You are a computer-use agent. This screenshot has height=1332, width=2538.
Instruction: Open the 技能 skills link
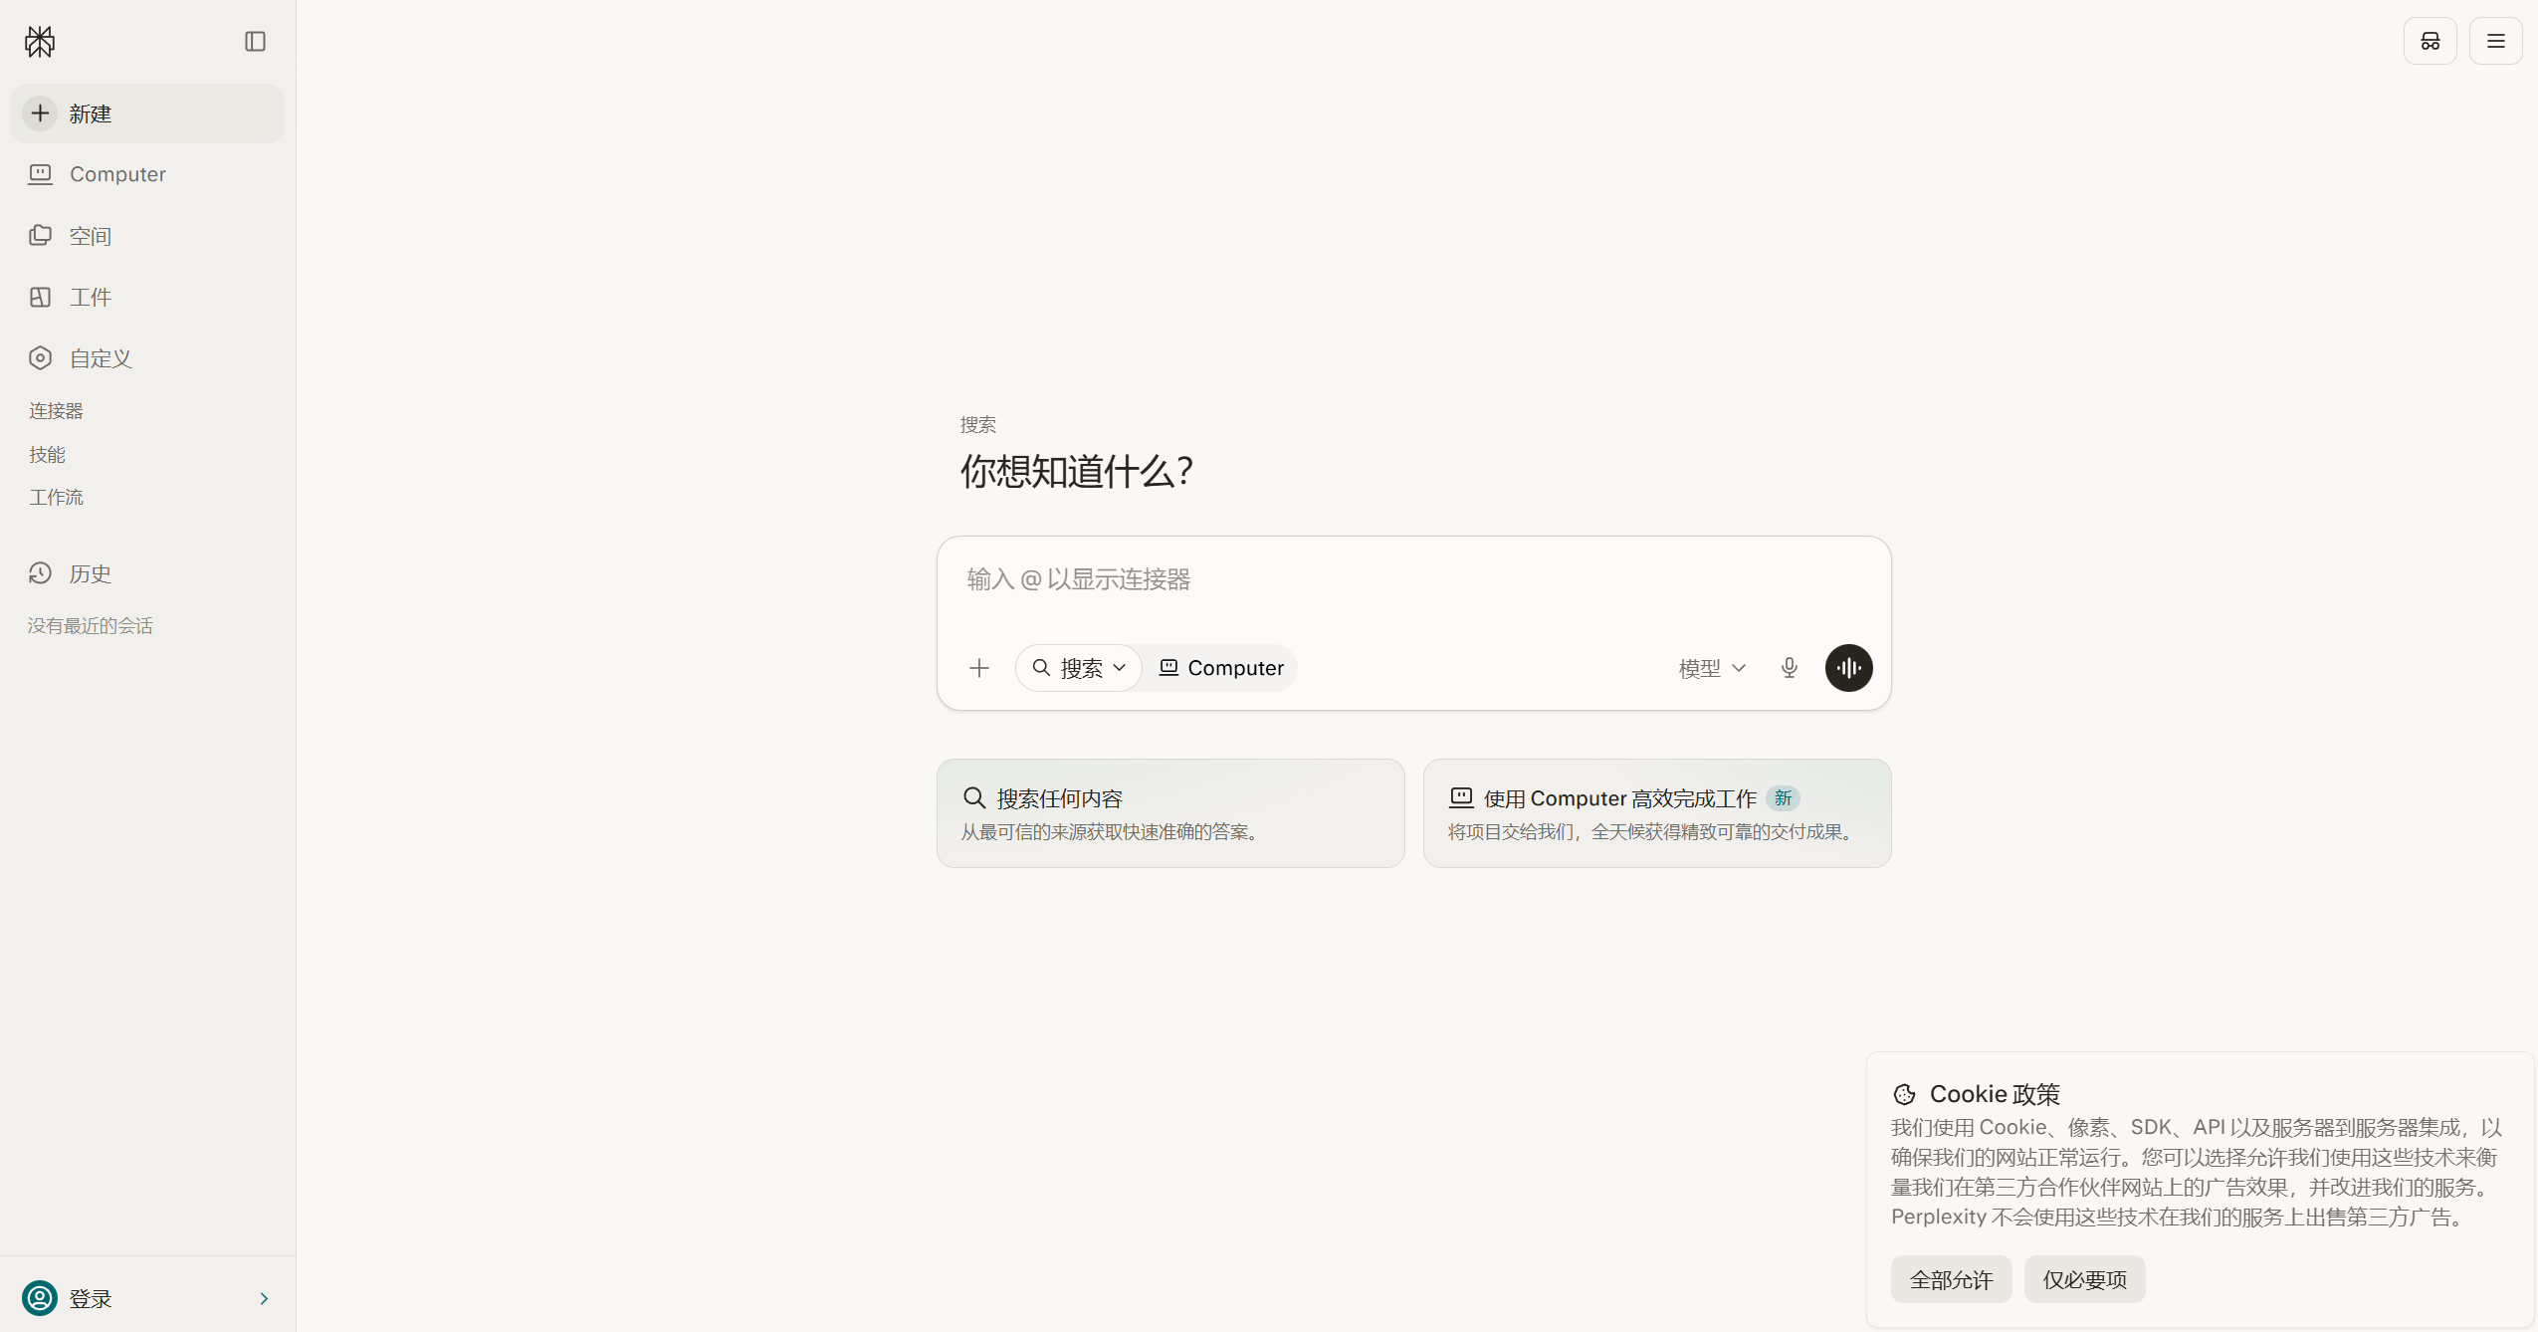click(47, 455)
